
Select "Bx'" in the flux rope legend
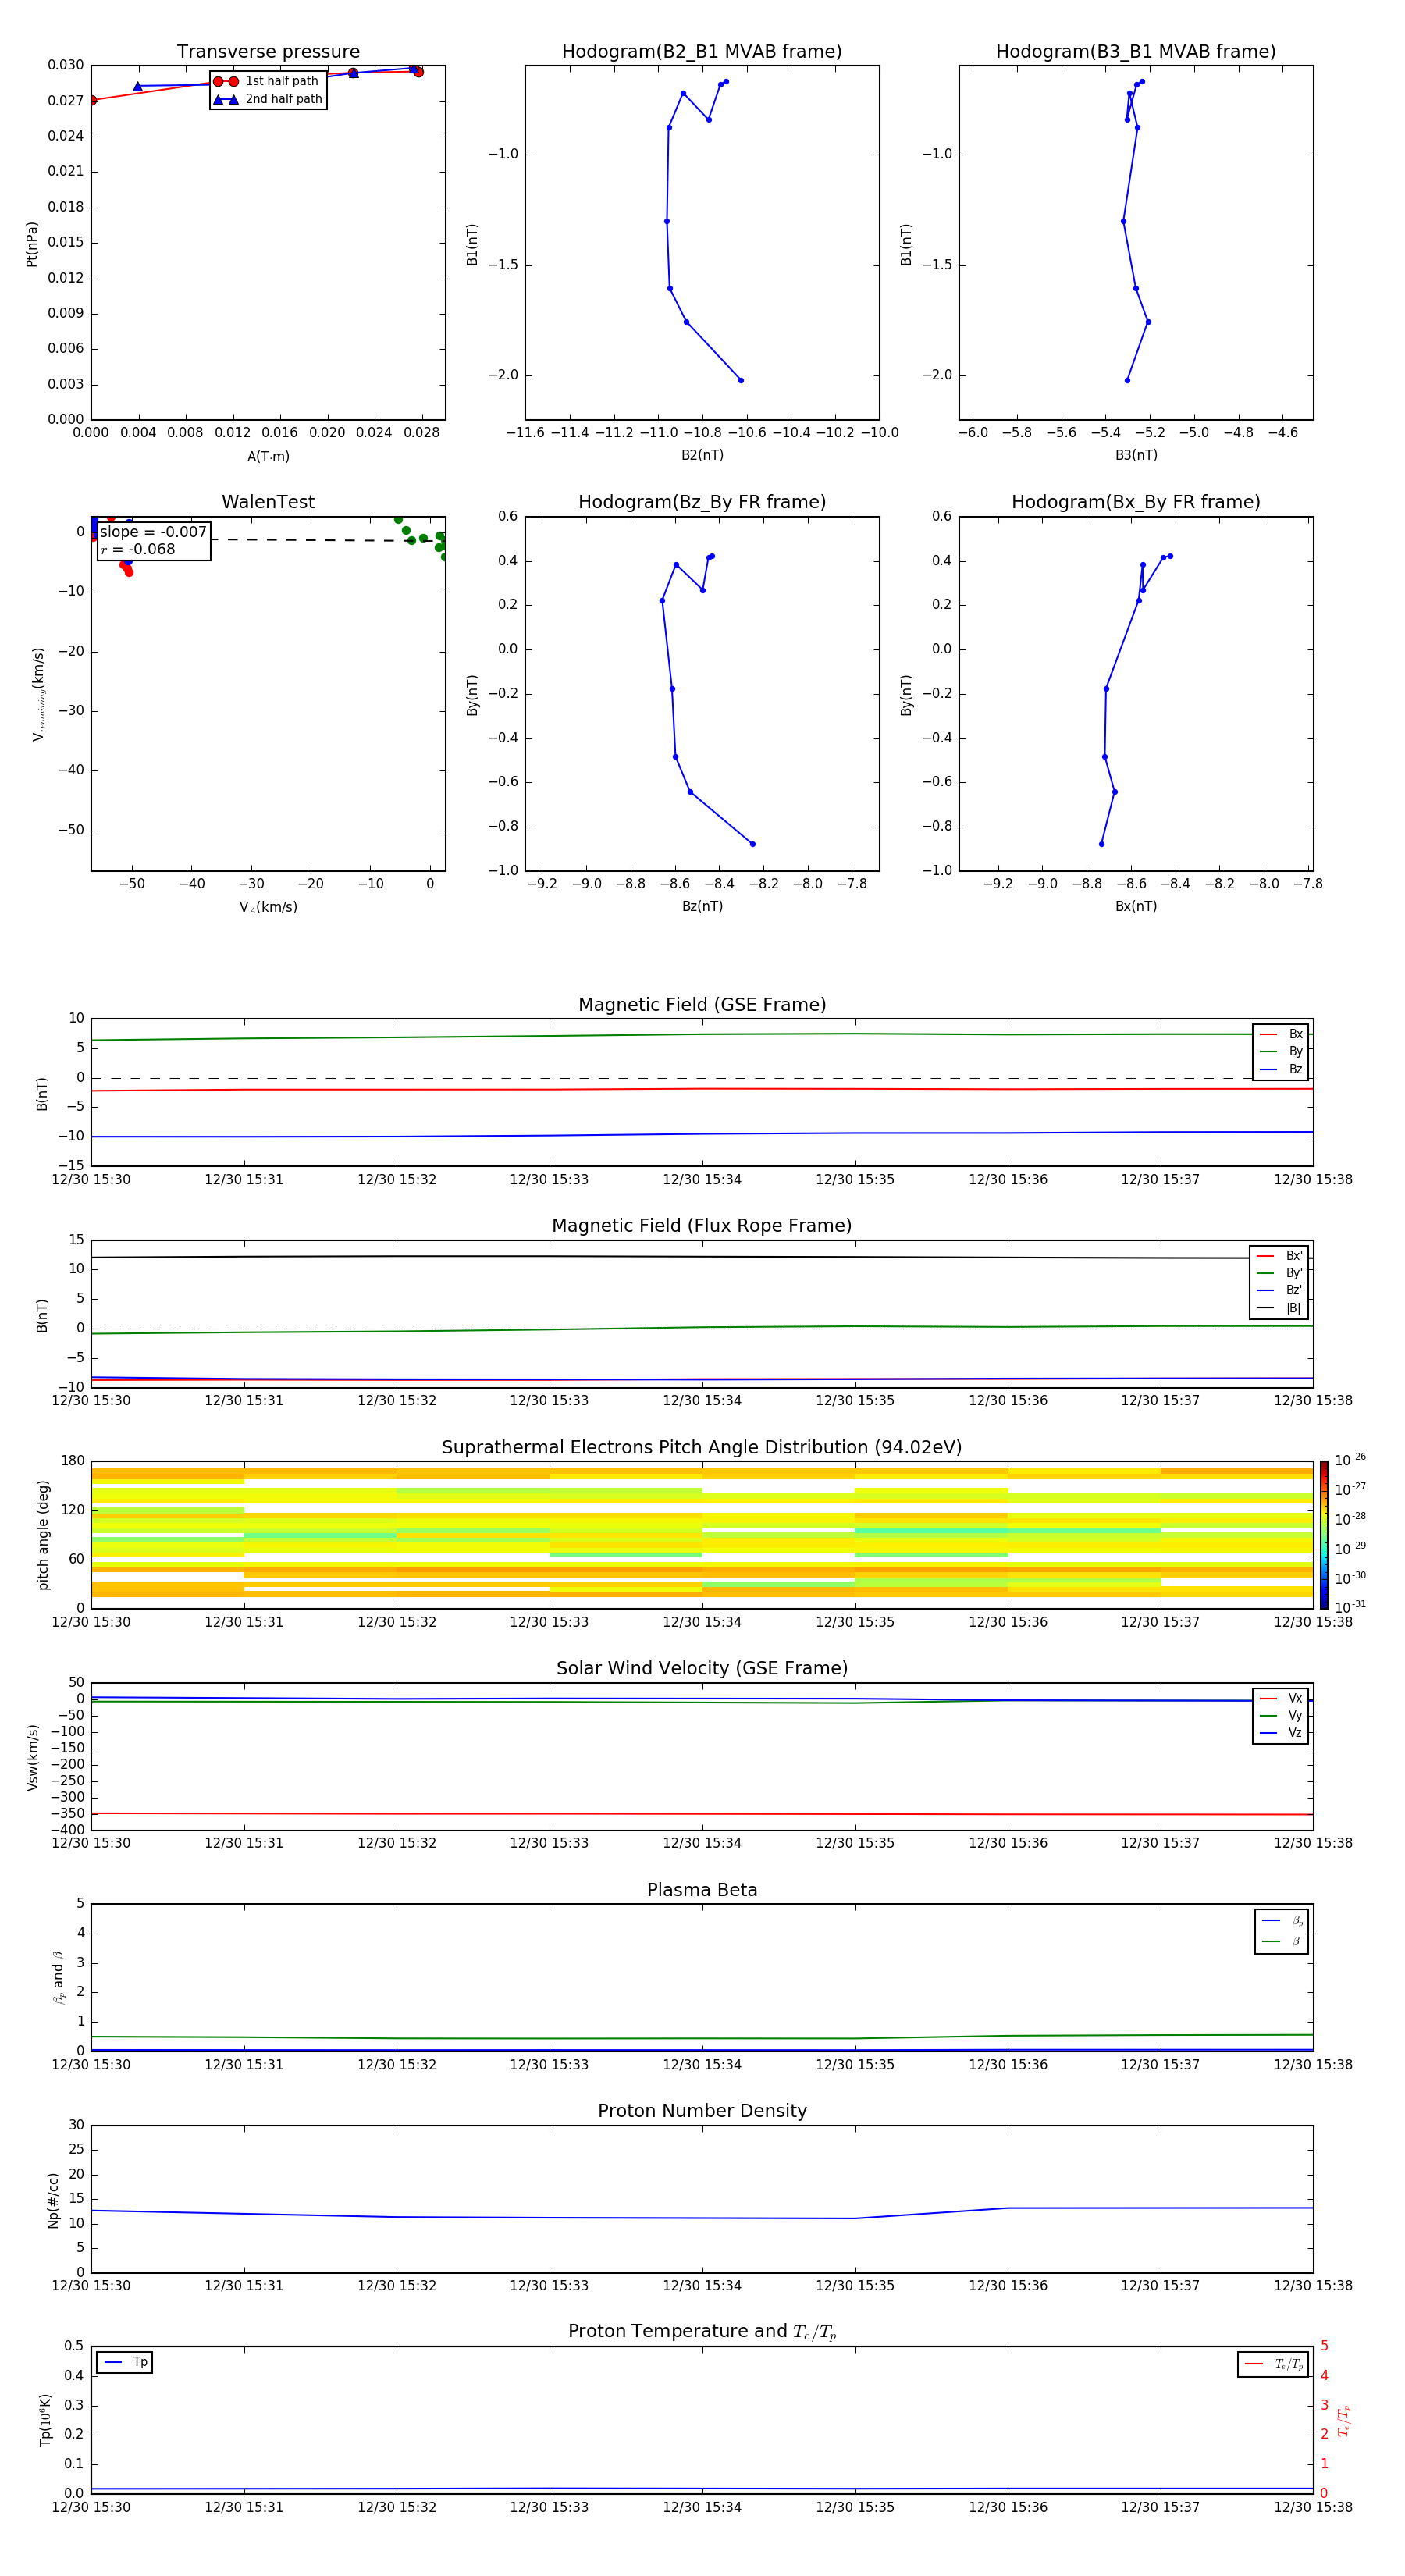point(1279,1256)
